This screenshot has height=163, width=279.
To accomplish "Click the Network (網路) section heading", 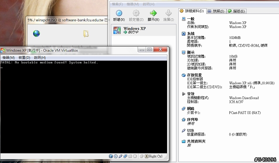I will 191,109.
